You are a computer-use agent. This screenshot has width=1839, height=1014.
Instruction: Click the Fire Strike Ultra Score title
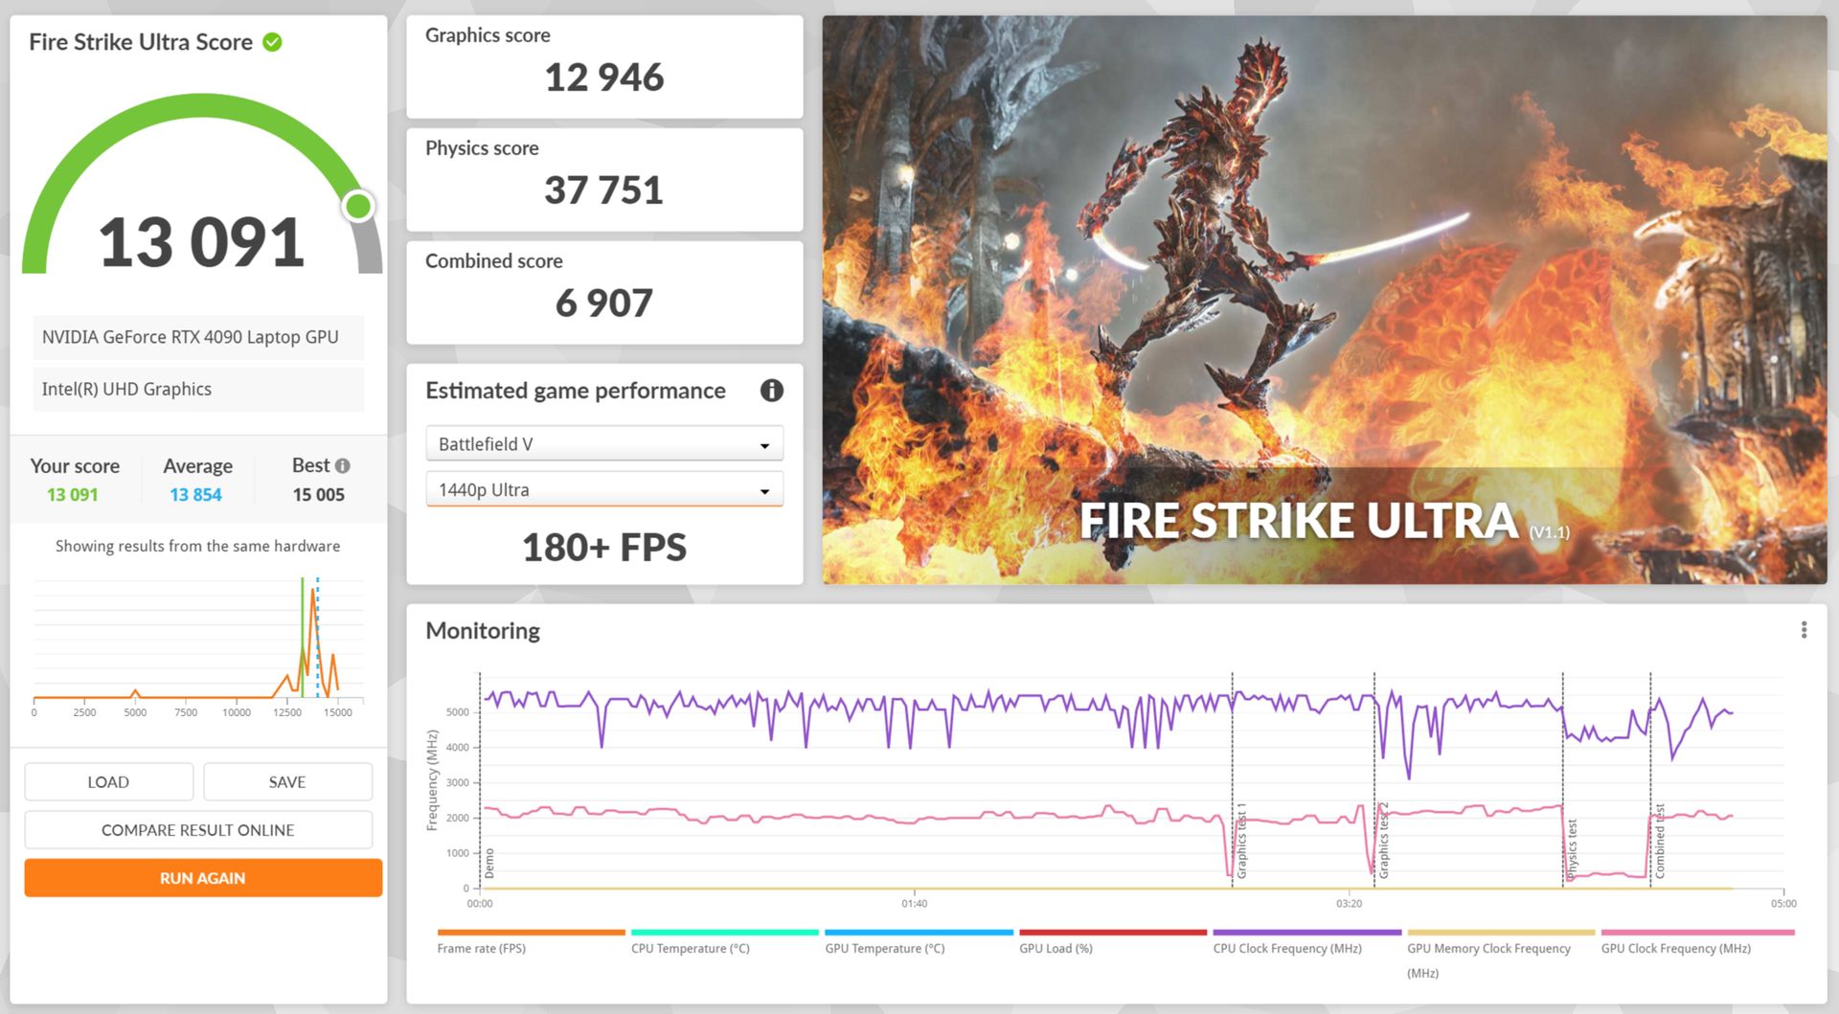coord(141,42)
